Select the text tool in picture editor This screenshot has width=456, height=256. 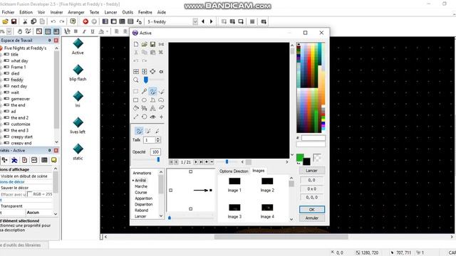pyautogui.click(x=152, y=108)
